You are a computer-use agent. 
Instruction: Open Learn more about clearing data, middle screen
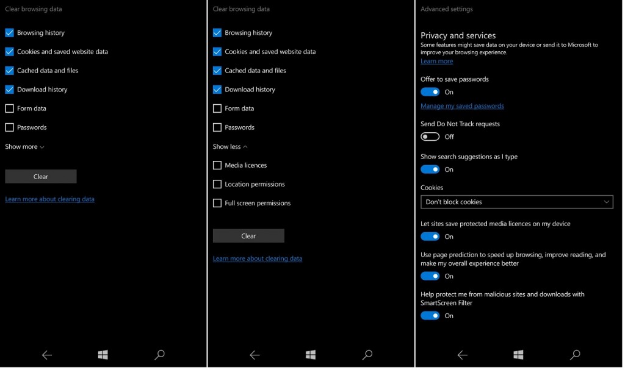coord(258,258)
